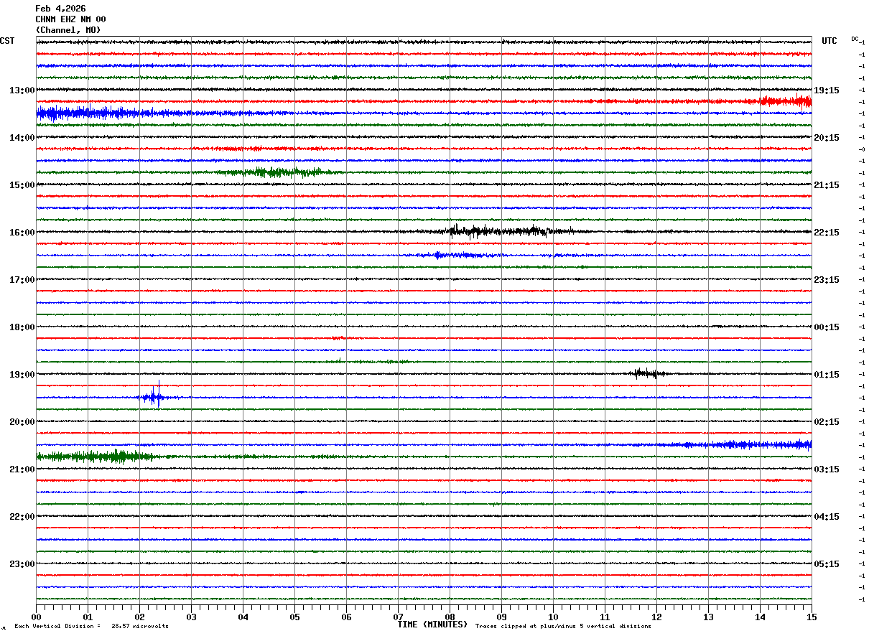The width and height of the screenshot is (869, 636).
Task: Click the 05:15 UTC time label
Action: [x=827, y=564]
